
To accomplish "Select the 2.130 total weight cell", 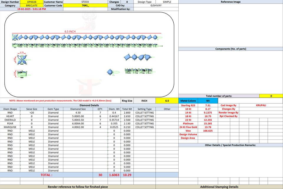I will (127, 124).
